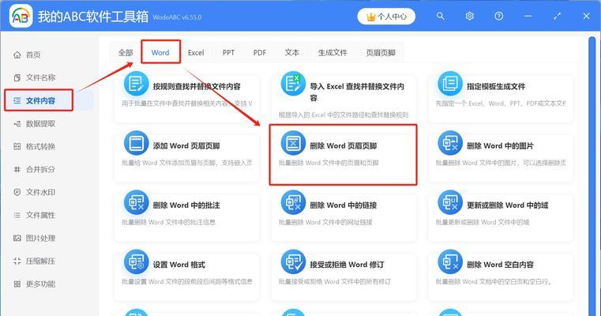Open the search magnifier in title bar
The height and width of the screenshot is (316, 601).
click(x=441, y=16)
